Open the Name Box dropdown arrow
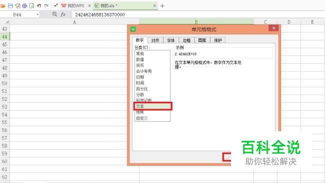325x183 pixels. pyautogui.click(x=37, y=14)
